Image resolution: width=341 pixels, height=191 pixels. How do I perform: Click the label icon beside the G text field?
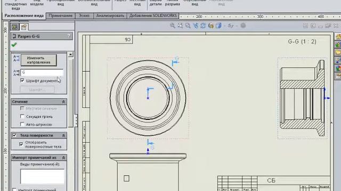pos(17,73)
